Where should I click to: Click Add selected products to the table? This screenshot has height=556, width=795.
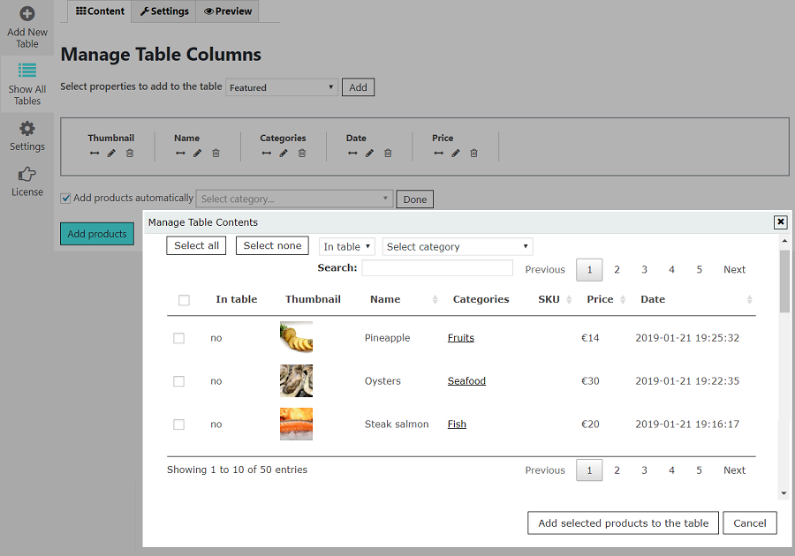pyautogui.click(x=623, y=523)
